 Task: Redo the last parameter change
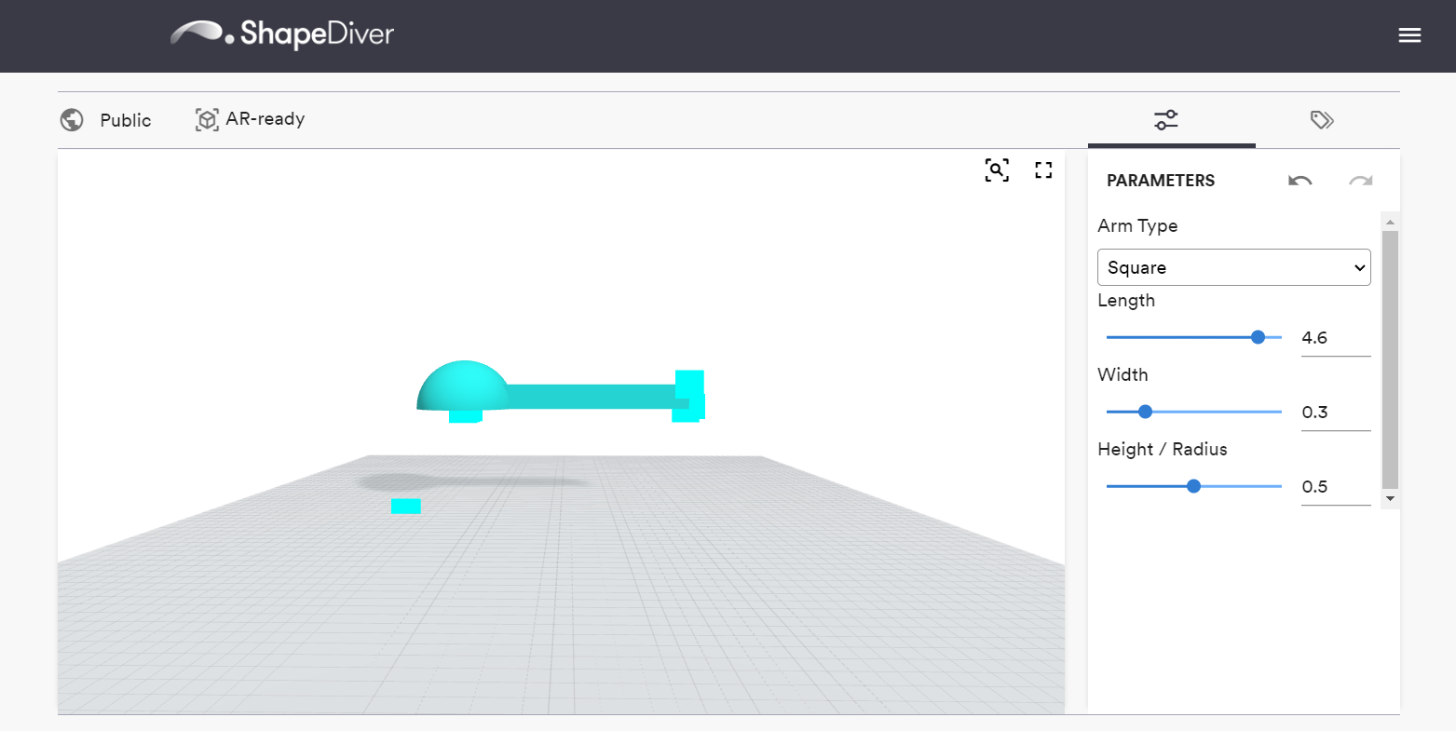click(x=1360, y=181)
